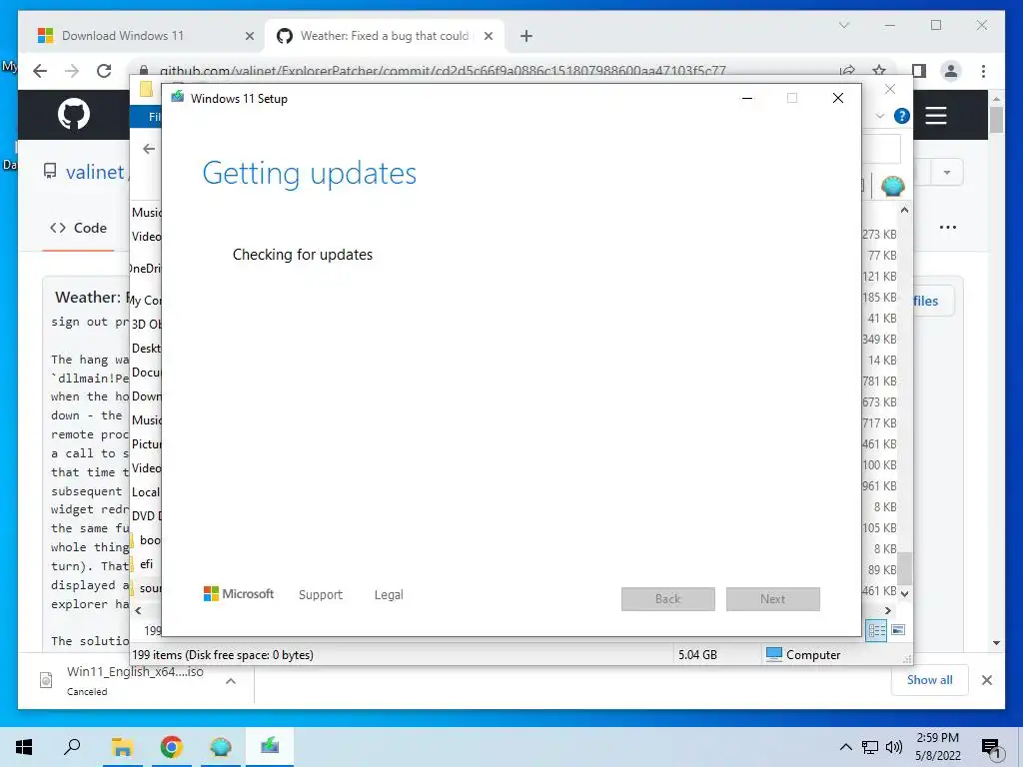Switch Explorer to details view
This screenshot has height=767, width=1023.
click(876, 630)
